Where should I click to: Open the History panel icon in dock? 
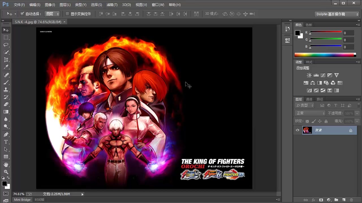[288, 29]
